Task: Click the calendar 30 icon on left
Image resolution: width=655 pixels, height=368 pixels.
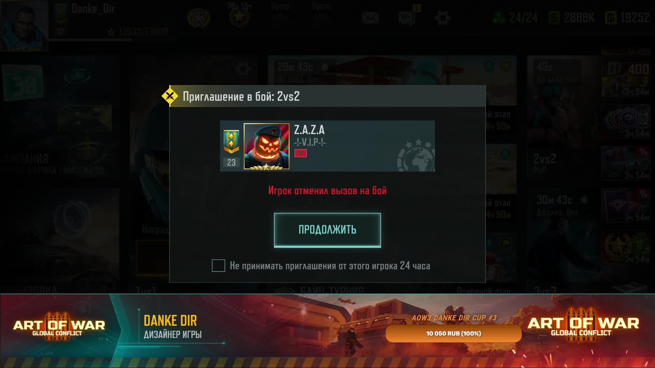Action: pos(23,83)
